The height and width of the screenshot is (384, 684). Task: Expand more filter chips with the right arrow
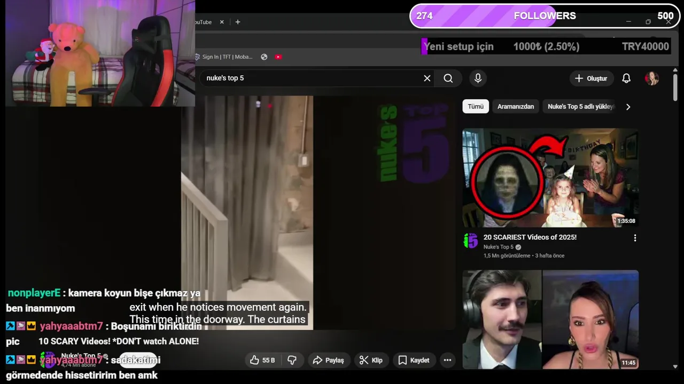click(628, 107)
